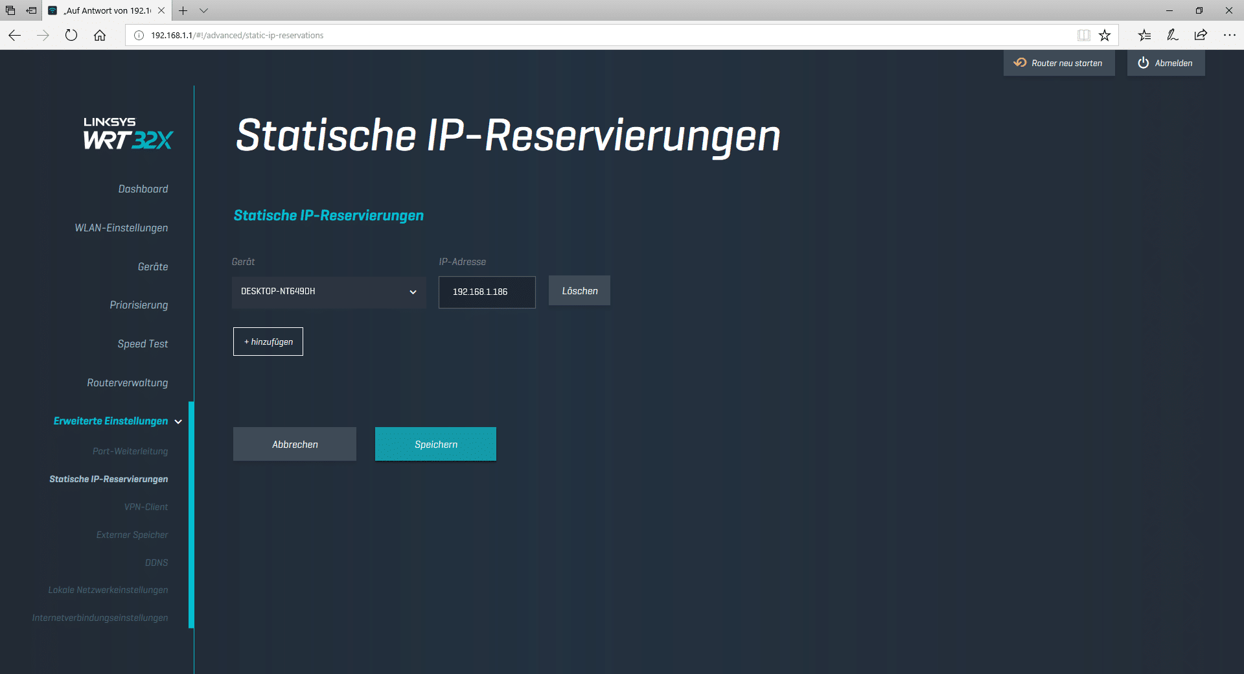
Task: Open the favorites hub icon
Action: 1144,35
